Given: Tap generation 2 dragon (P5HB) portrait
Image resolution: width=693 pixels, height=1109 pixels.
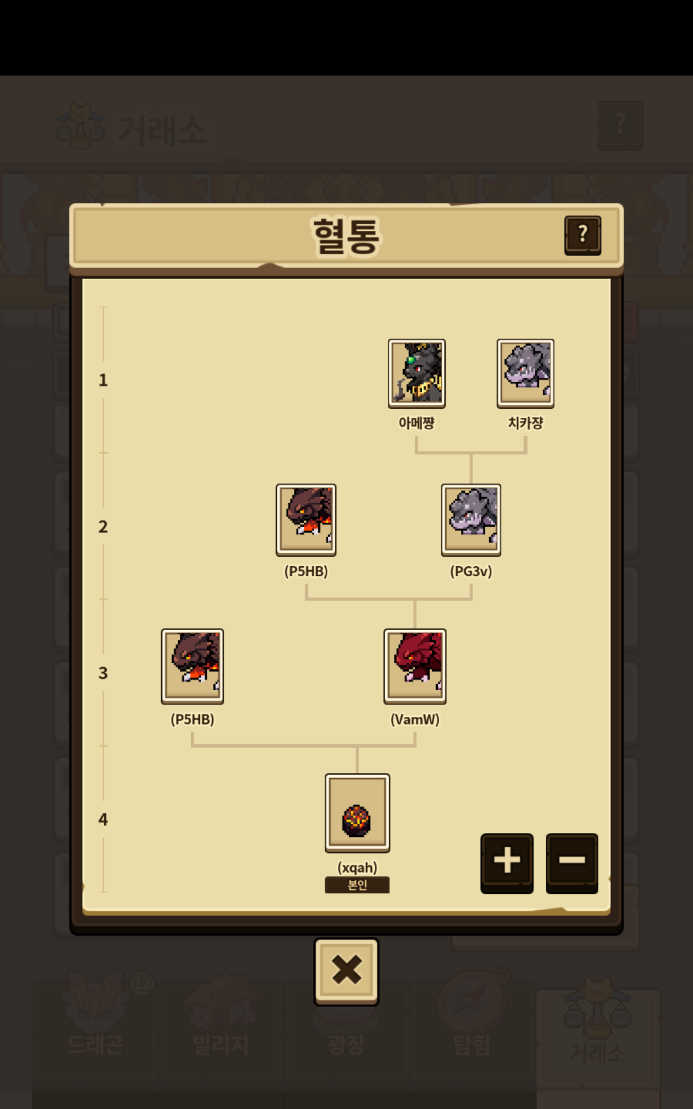Looking at the screenshot, I should tap(306, 520).
